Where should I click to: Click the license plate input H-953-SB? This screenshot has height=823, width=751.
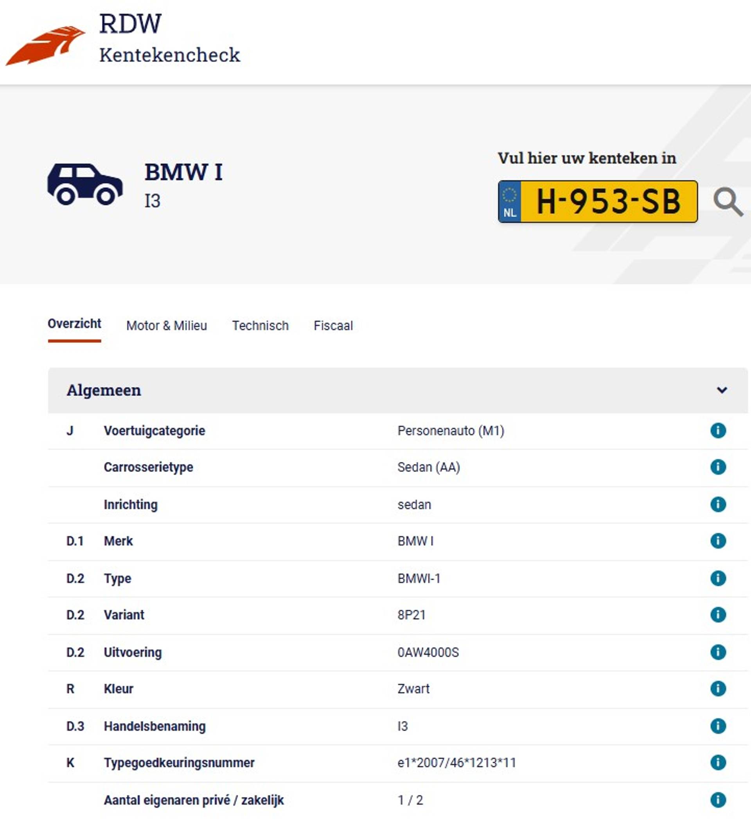[x=597, y=202]
